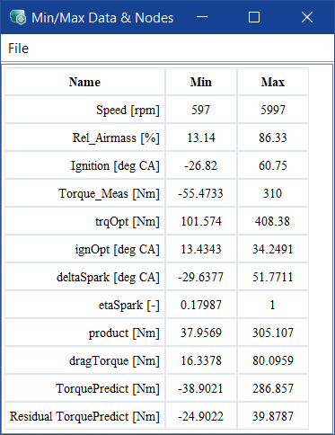Maximize the Min/Max Data & Nodes window
Screen dimensions: 335x435
click(254, 17)
